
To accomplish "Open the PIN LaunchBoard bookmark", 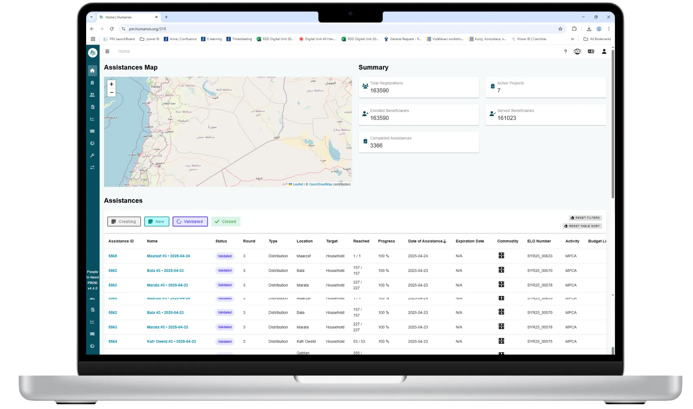I will [x=119, y=39].
